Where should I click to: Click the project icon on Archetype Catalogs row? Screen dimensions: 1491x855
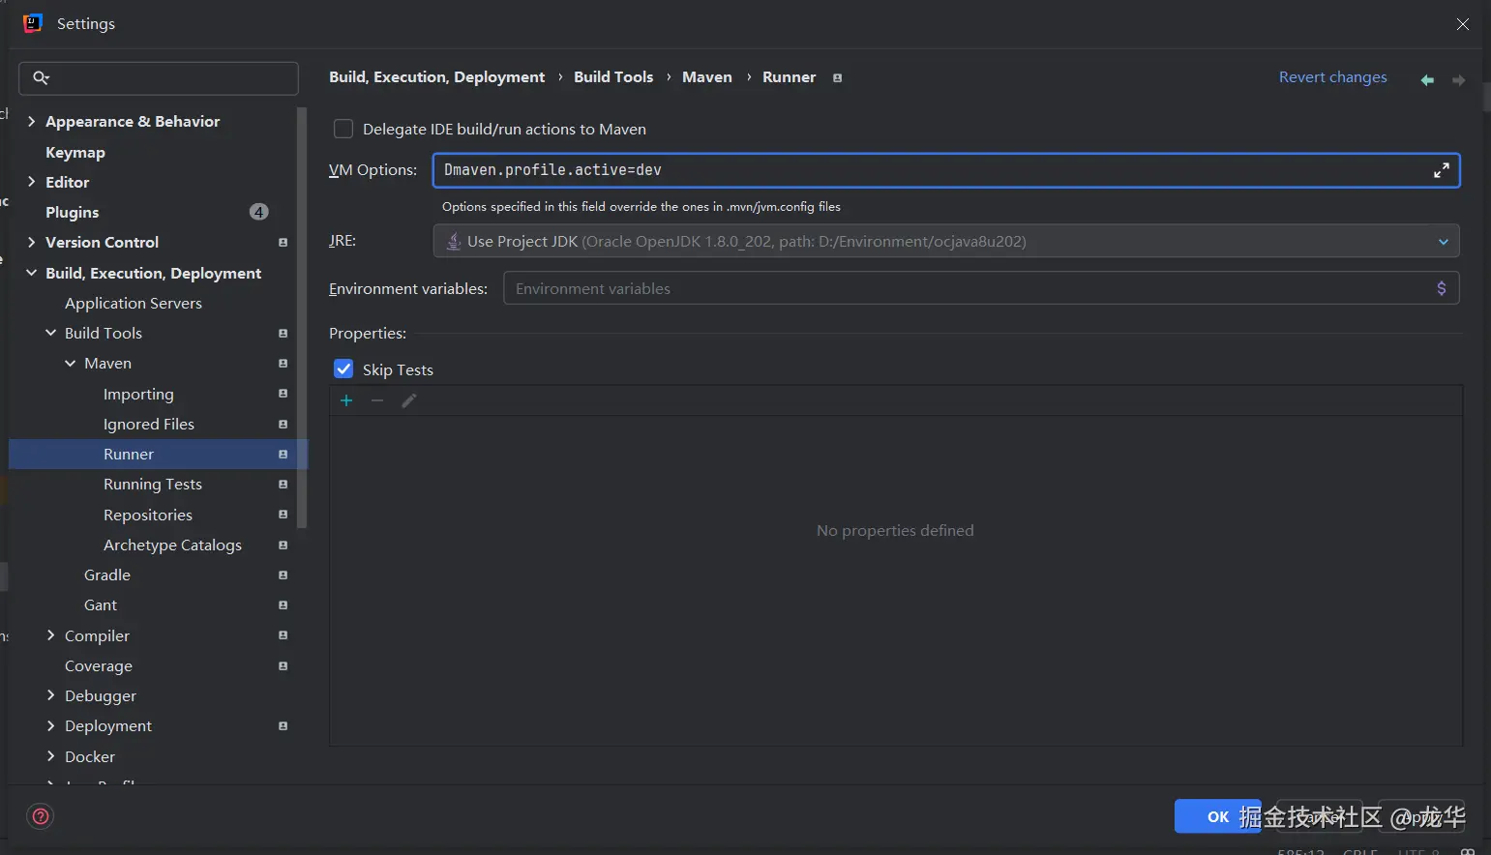click(283, 545)
